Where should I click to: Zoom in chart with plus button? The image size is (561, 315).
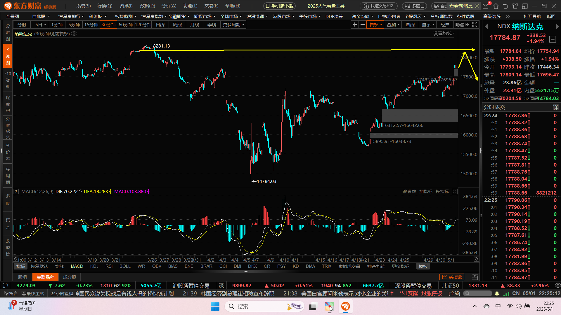pyautogui.click(x=354, y=24)
